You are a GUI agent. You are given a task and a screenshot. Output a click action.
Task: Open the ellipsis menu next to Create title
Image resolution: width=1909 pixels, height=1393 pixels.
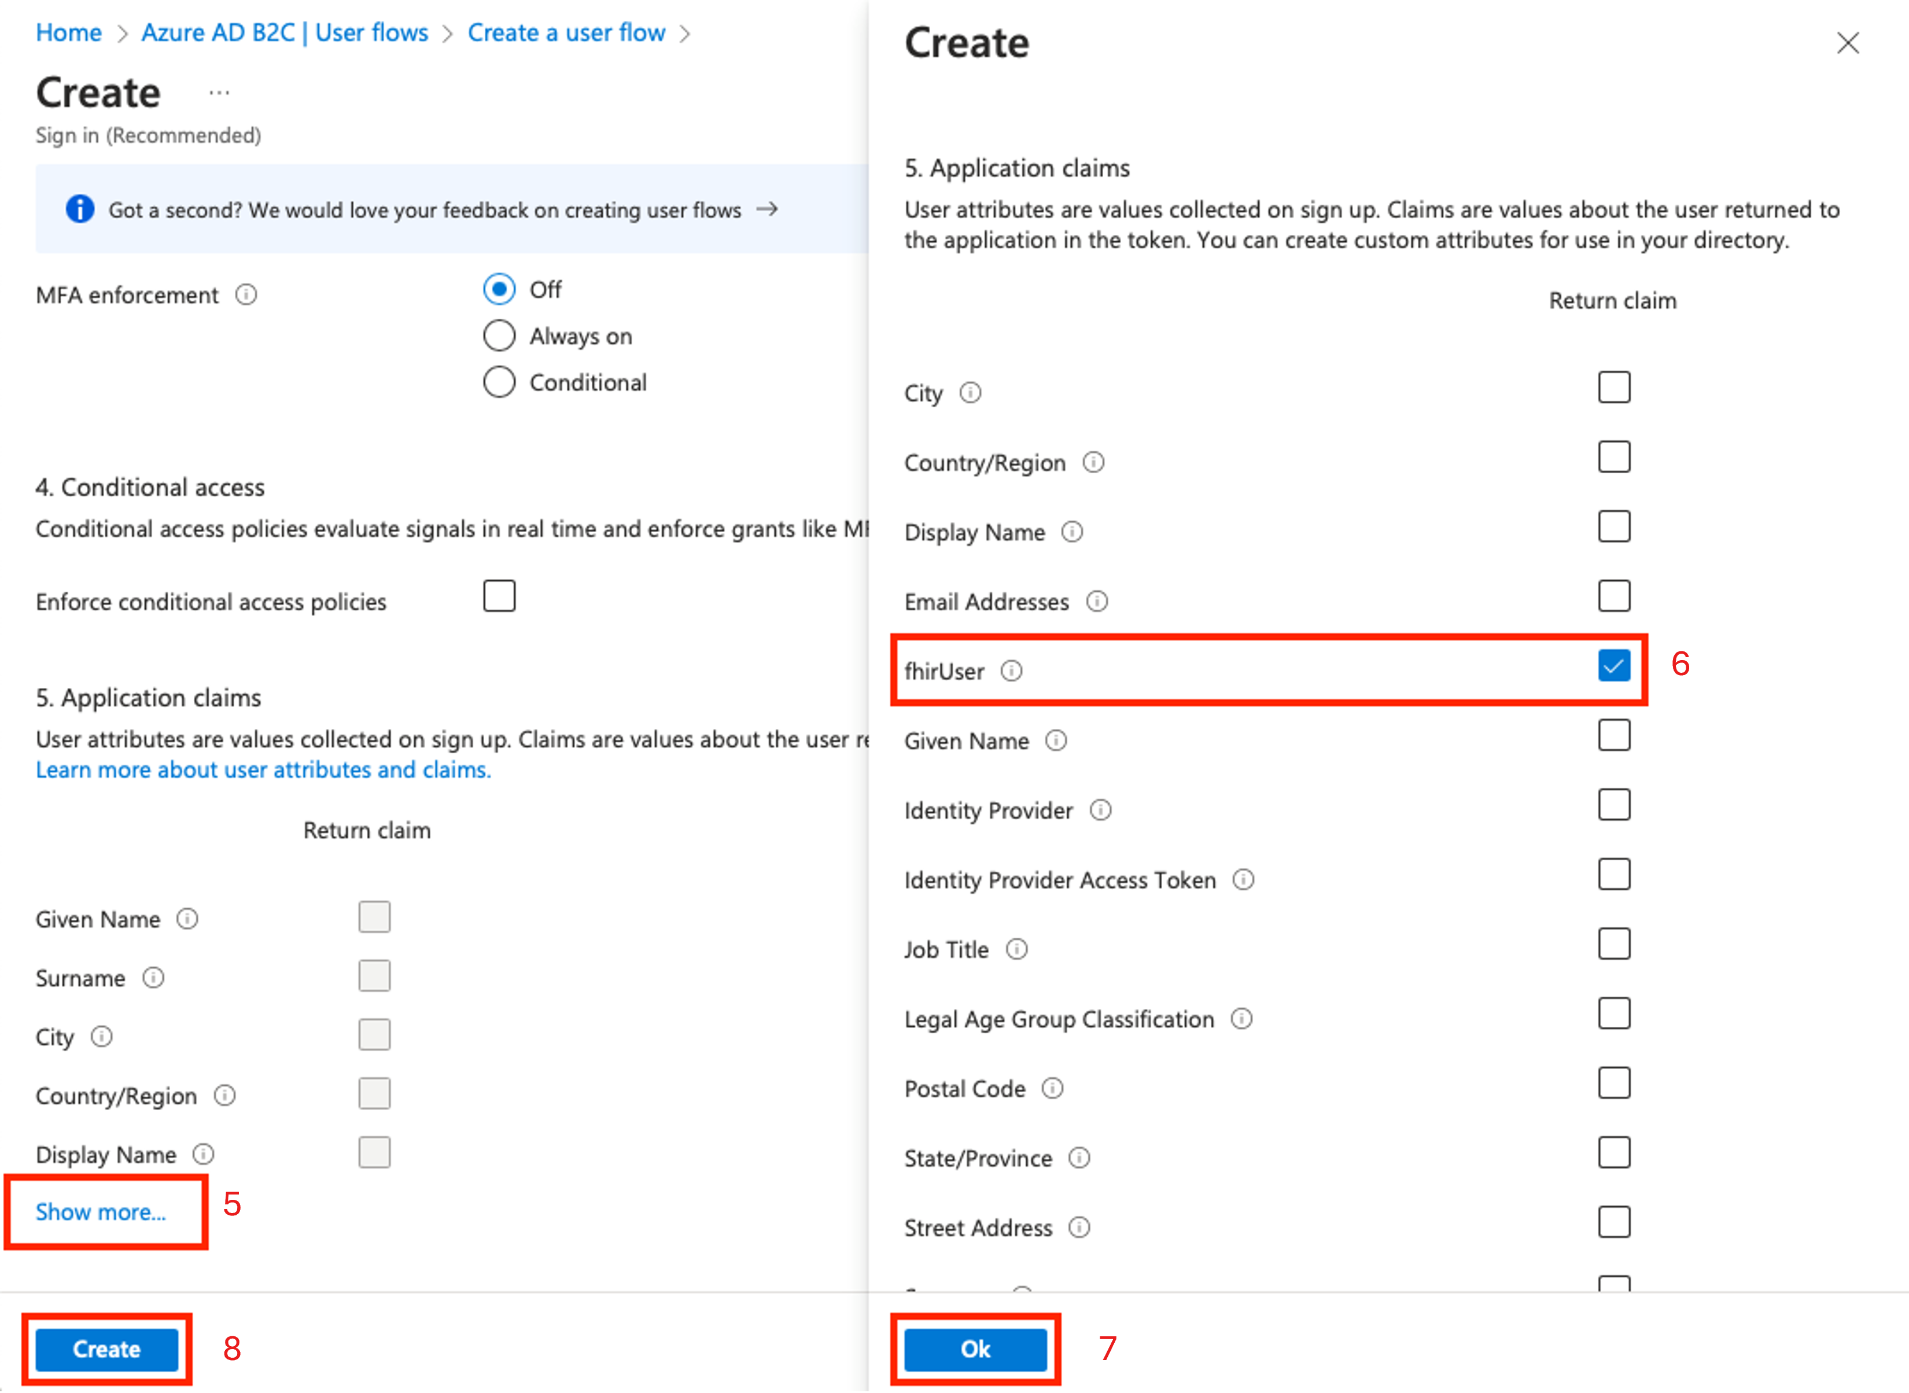pyautogui.click(x=219, y=93)
